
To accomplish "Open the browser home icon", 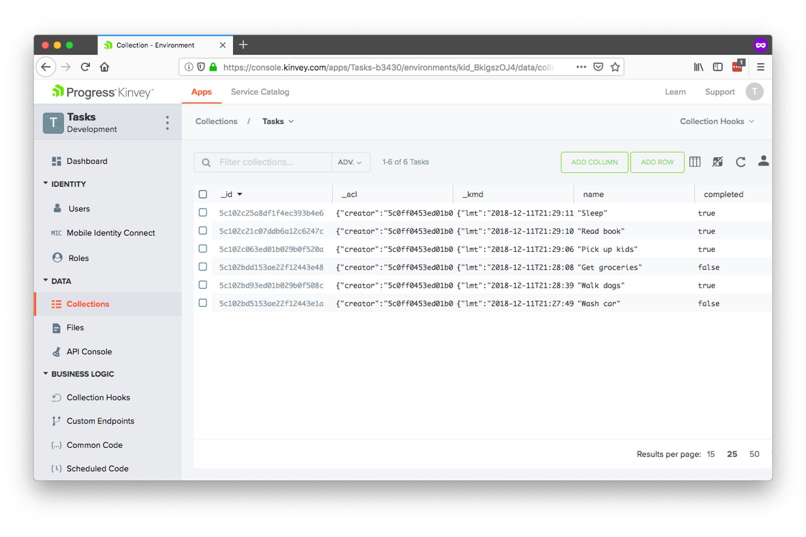I will pos(105,67).
